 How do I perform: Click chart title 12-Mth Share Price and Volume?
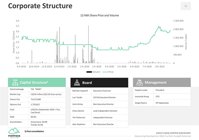(100, 15)
